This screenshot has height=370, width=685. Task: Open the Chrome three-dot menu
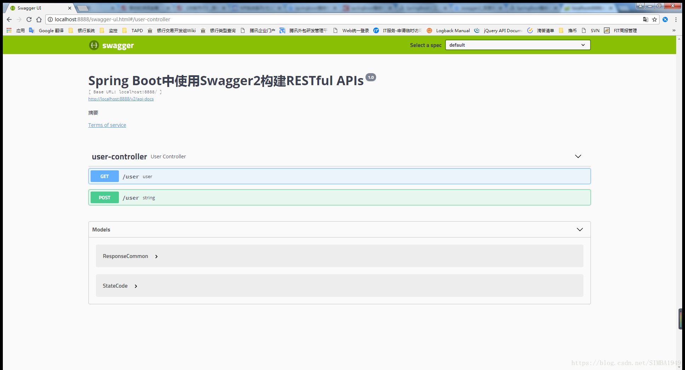(x=676, y=19)
